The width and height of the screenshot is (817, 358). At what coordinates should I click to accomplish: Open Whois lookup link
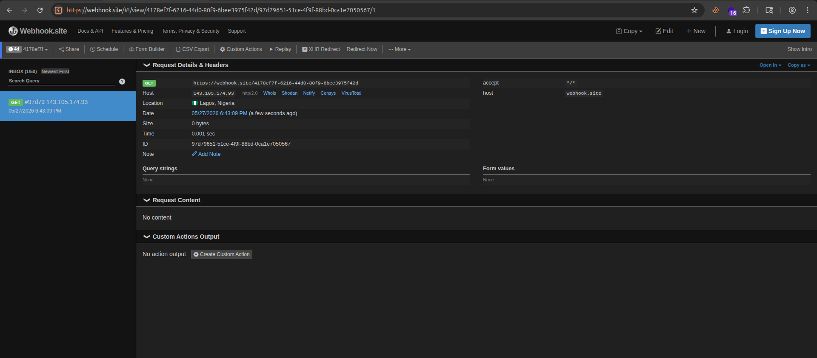[x=269, y=93]
